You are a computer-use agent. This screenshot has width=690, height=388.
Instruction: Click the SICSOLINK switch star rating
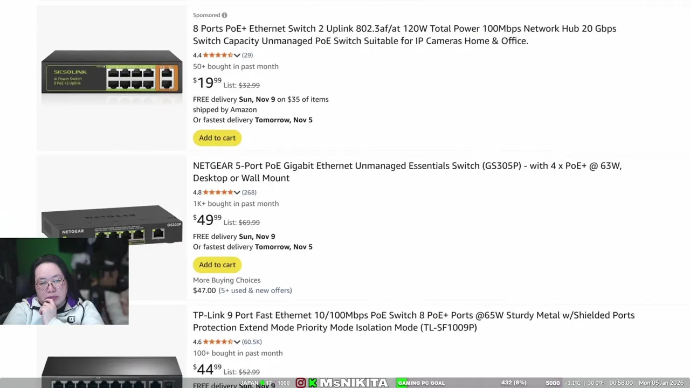218,55
